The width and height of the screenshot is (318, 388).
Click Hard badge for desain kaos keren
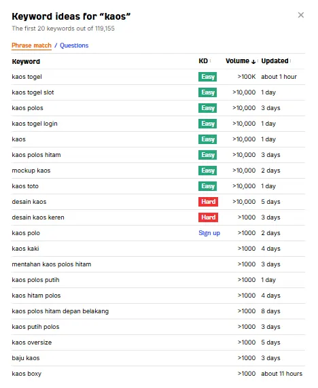208,217
